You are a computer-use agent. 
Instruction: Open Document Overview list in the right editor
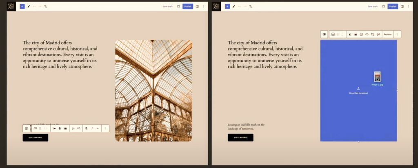250,7
